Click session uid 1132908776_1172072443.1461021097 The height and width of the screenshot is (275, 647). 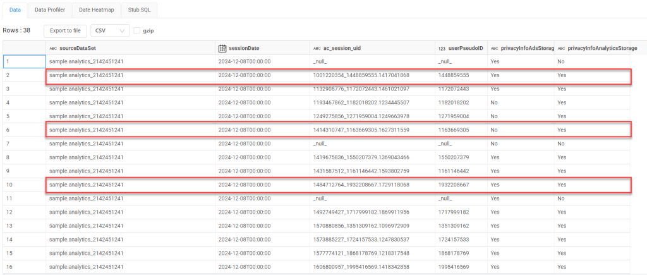[361, 89]
